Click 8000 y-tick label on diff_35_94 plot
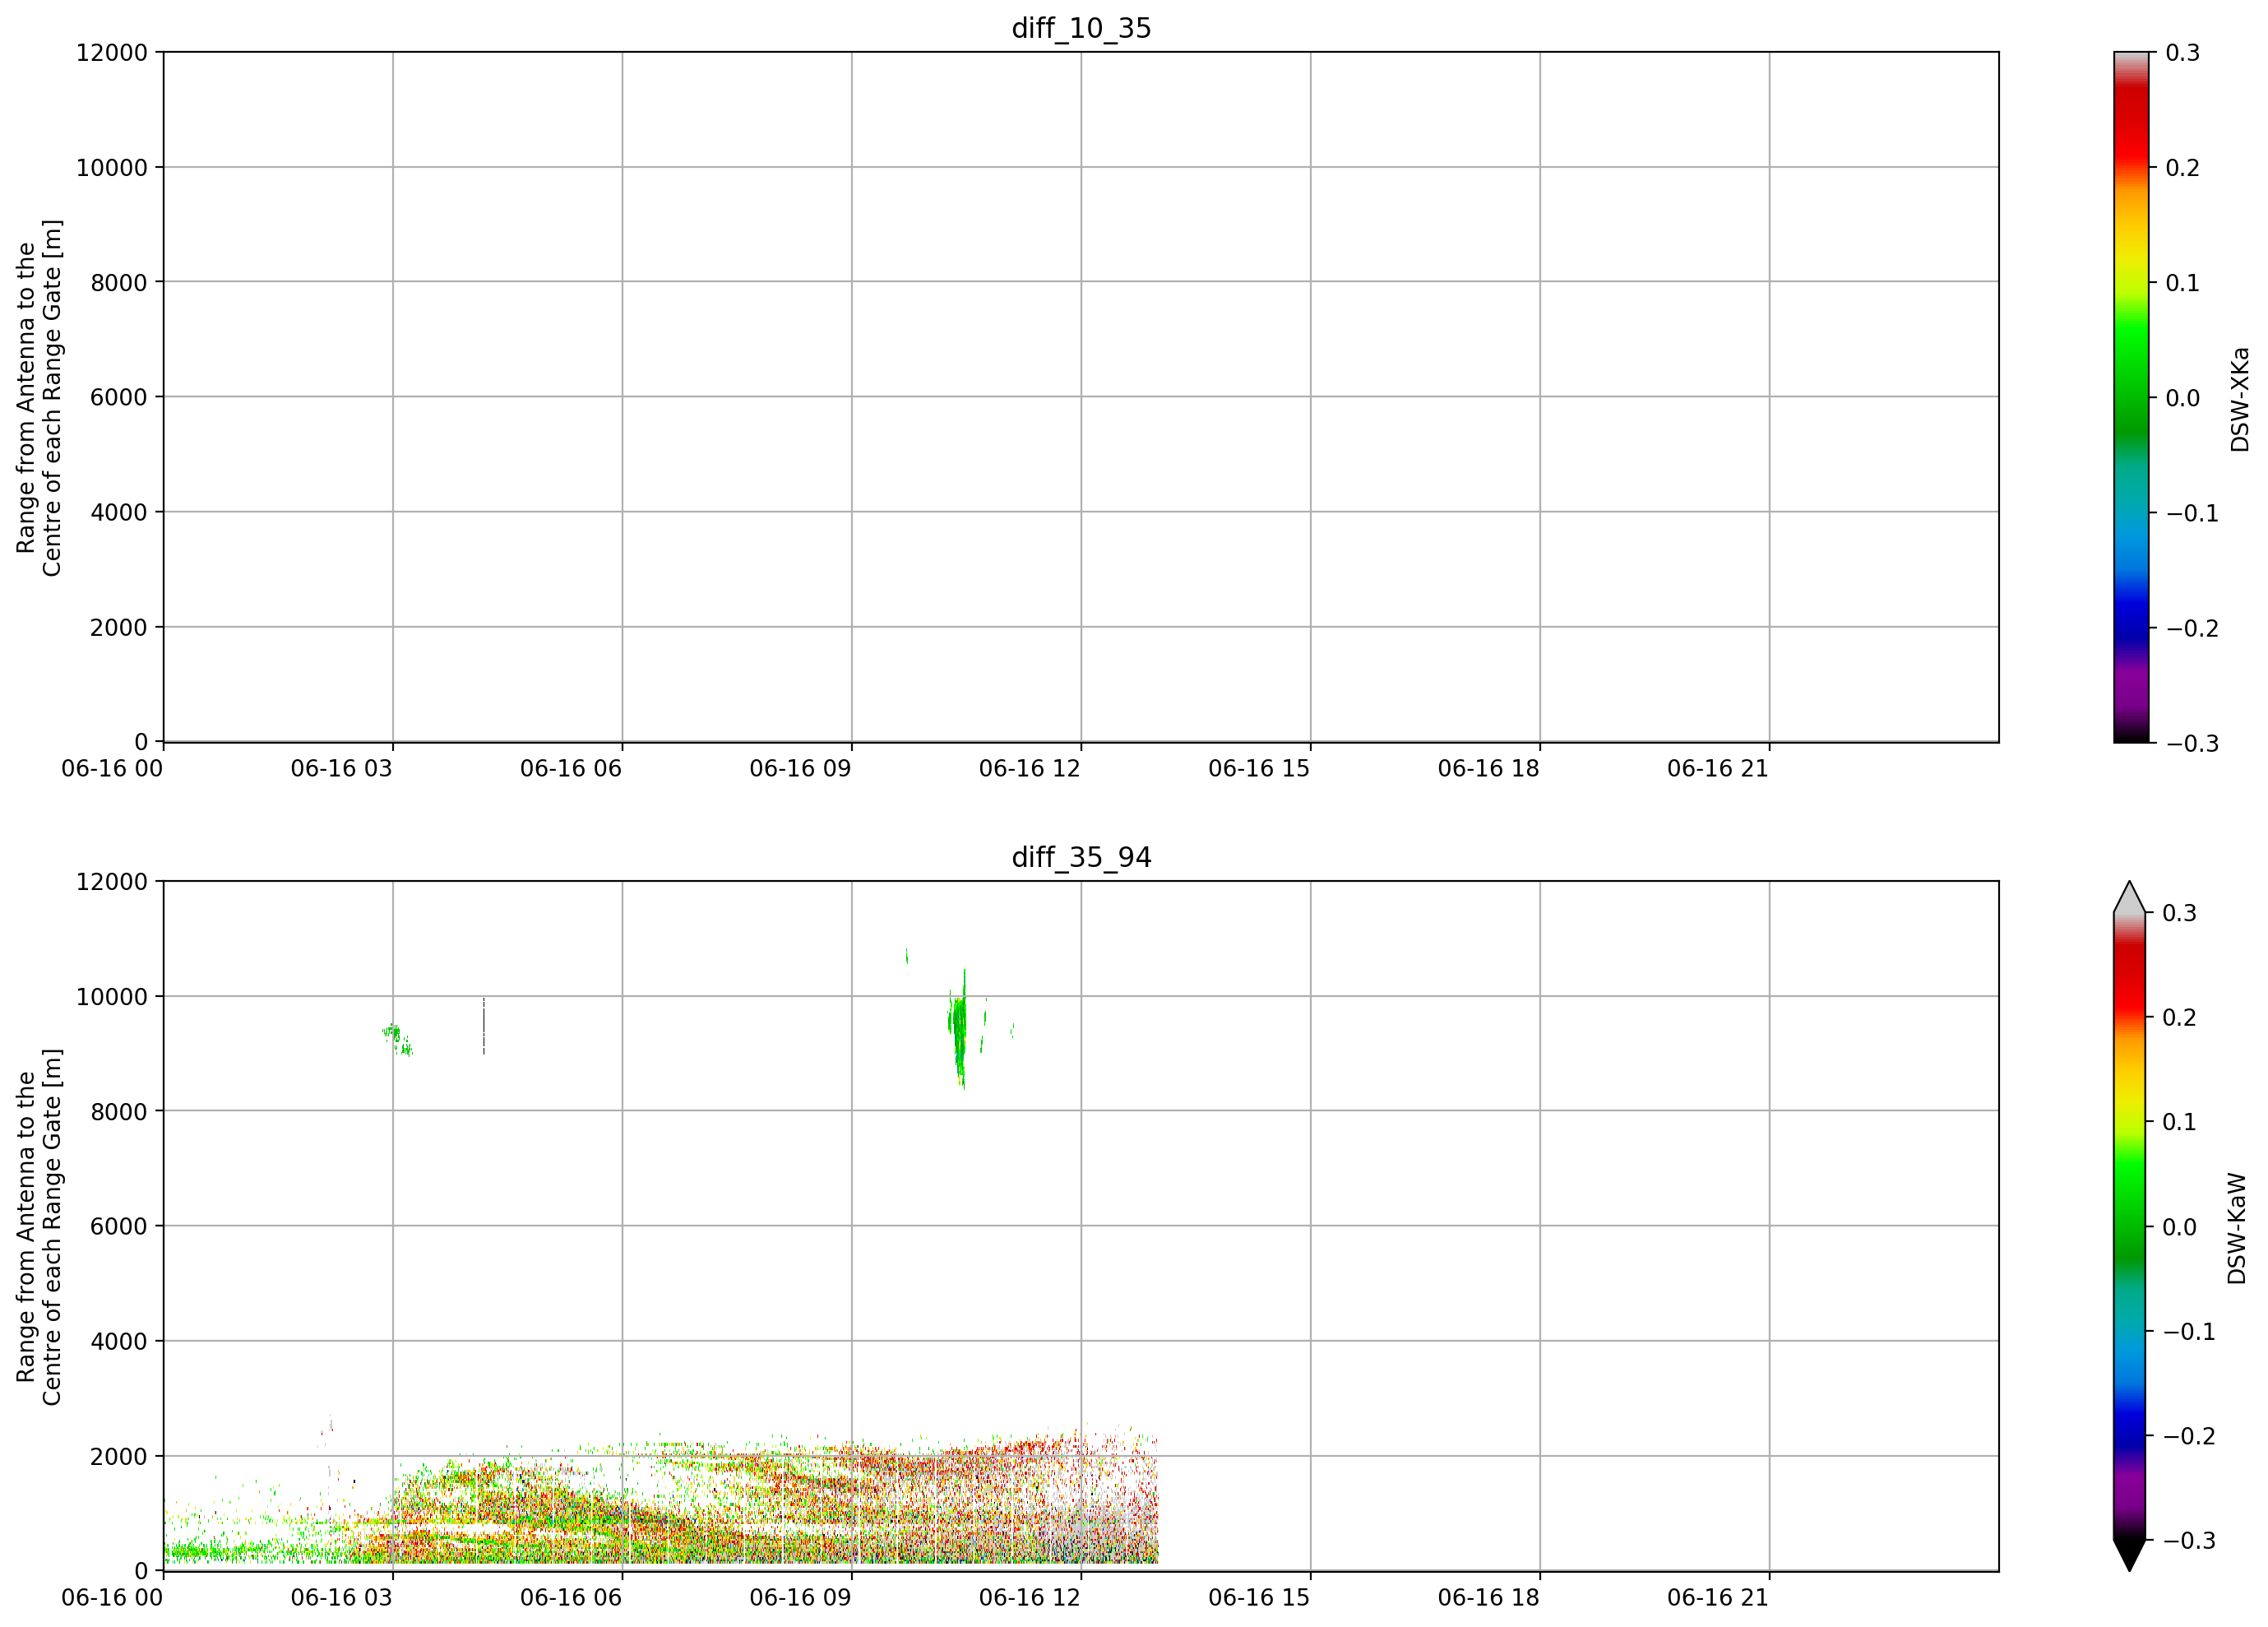Screen dimensions: 2268x1627 [119, 1111]
